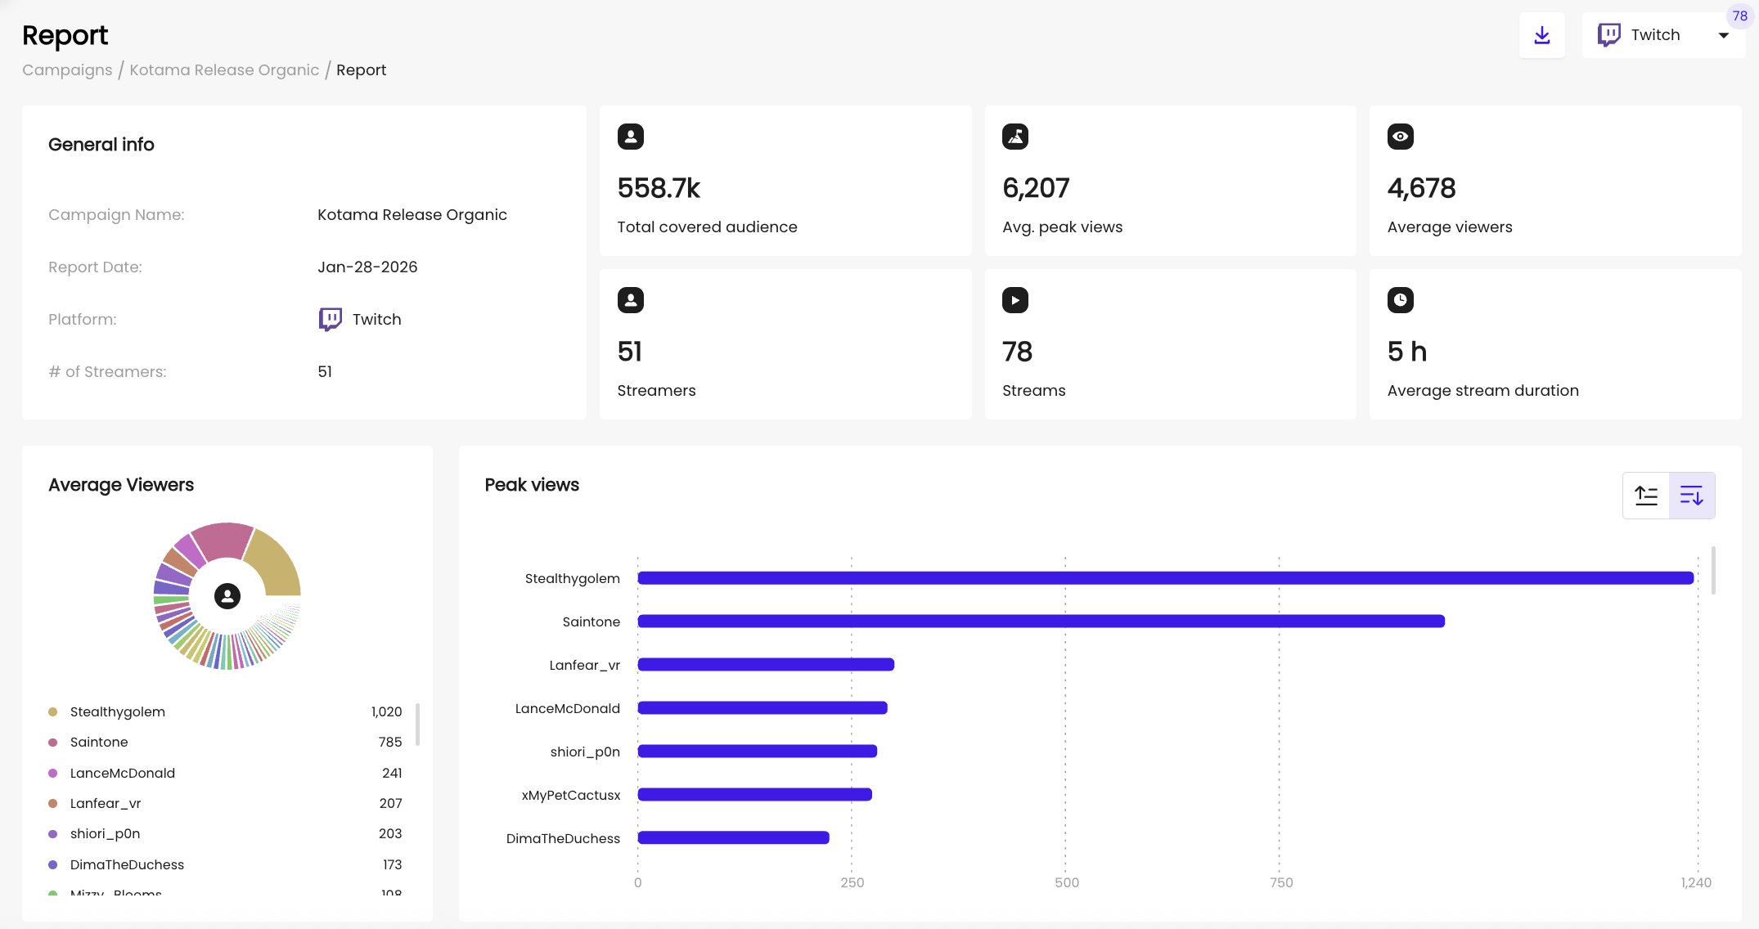Image resolution: width=1759 pixels, height=929 pixels.
Task: Click the Avg. peak views mountain icon
Action: (1014, 137)
